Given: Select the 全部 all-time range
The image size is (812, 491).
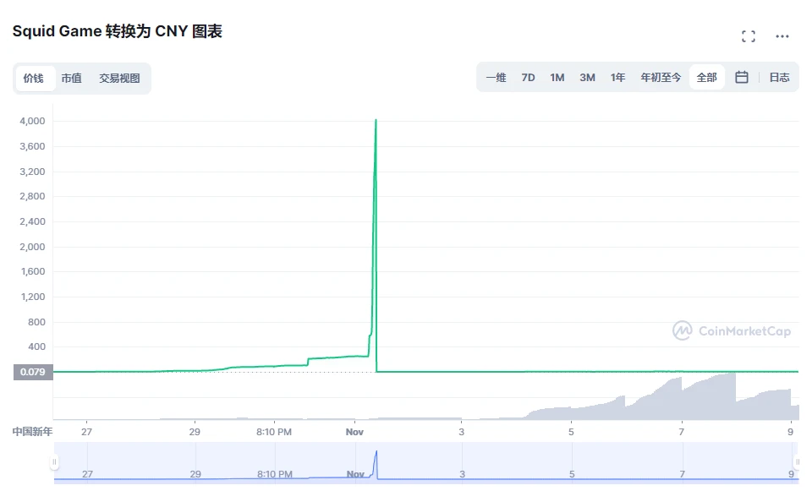Looking at the screenshot, I should 706,78.
